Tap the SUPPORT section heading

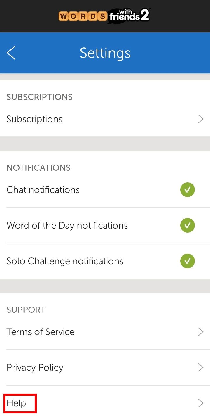click(x=26, y=310)
